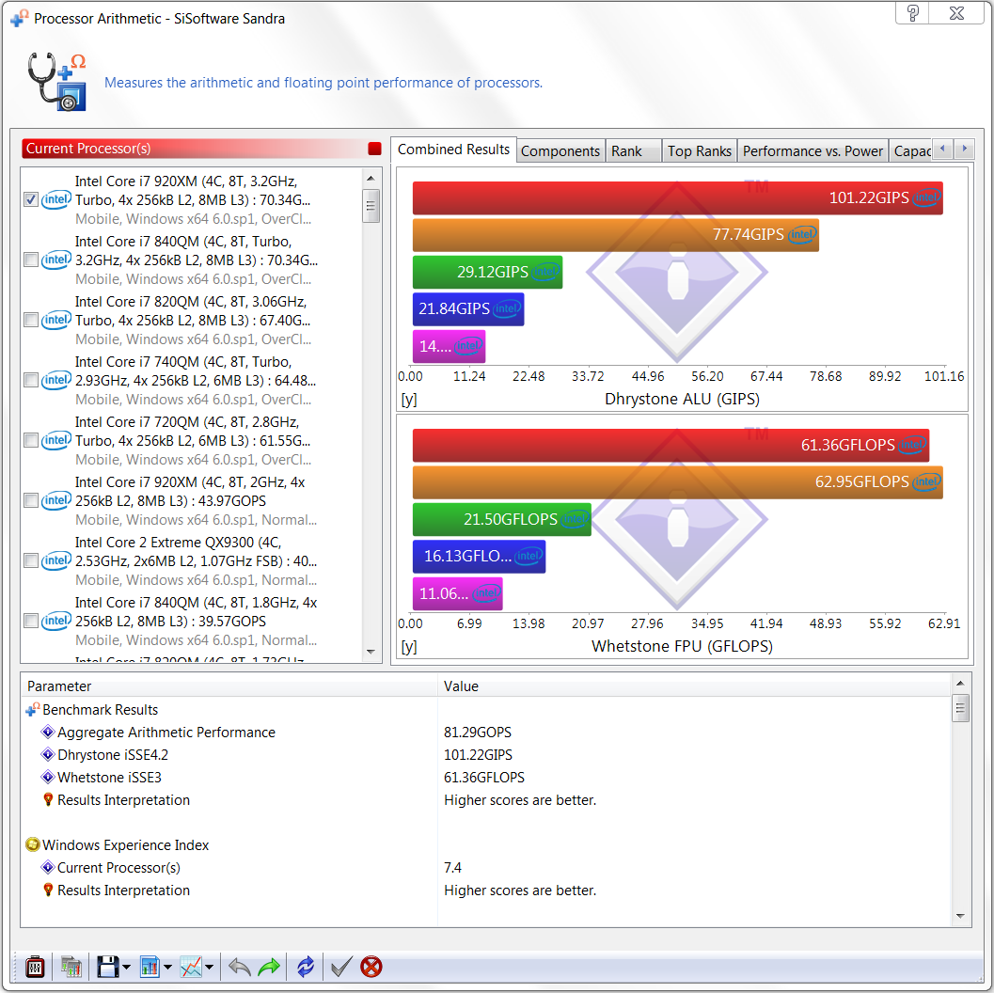Check the Core i7 740QM 2.93GHz processor
The image size is (994, 993).
click(x=31, y=380)
